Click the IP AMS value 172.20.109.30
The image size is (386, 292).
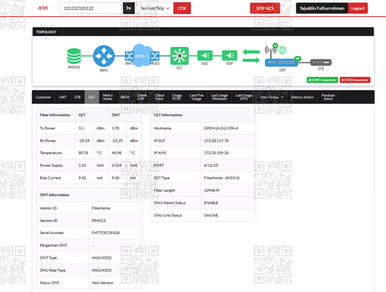216,153
